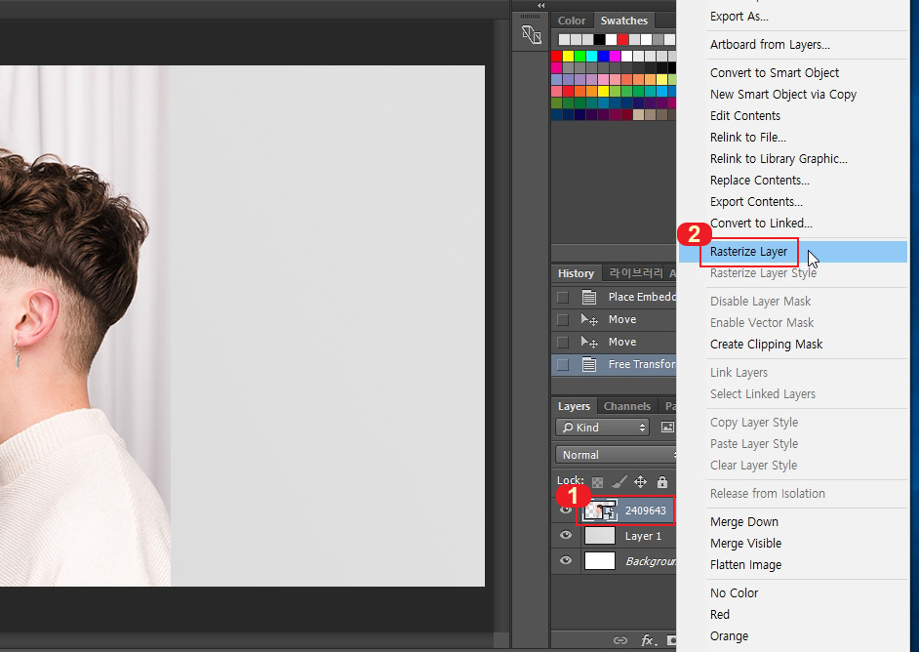The image size is (919, 652).
Task: Choose Merge Visible
Action: click(x=745, y=544)
